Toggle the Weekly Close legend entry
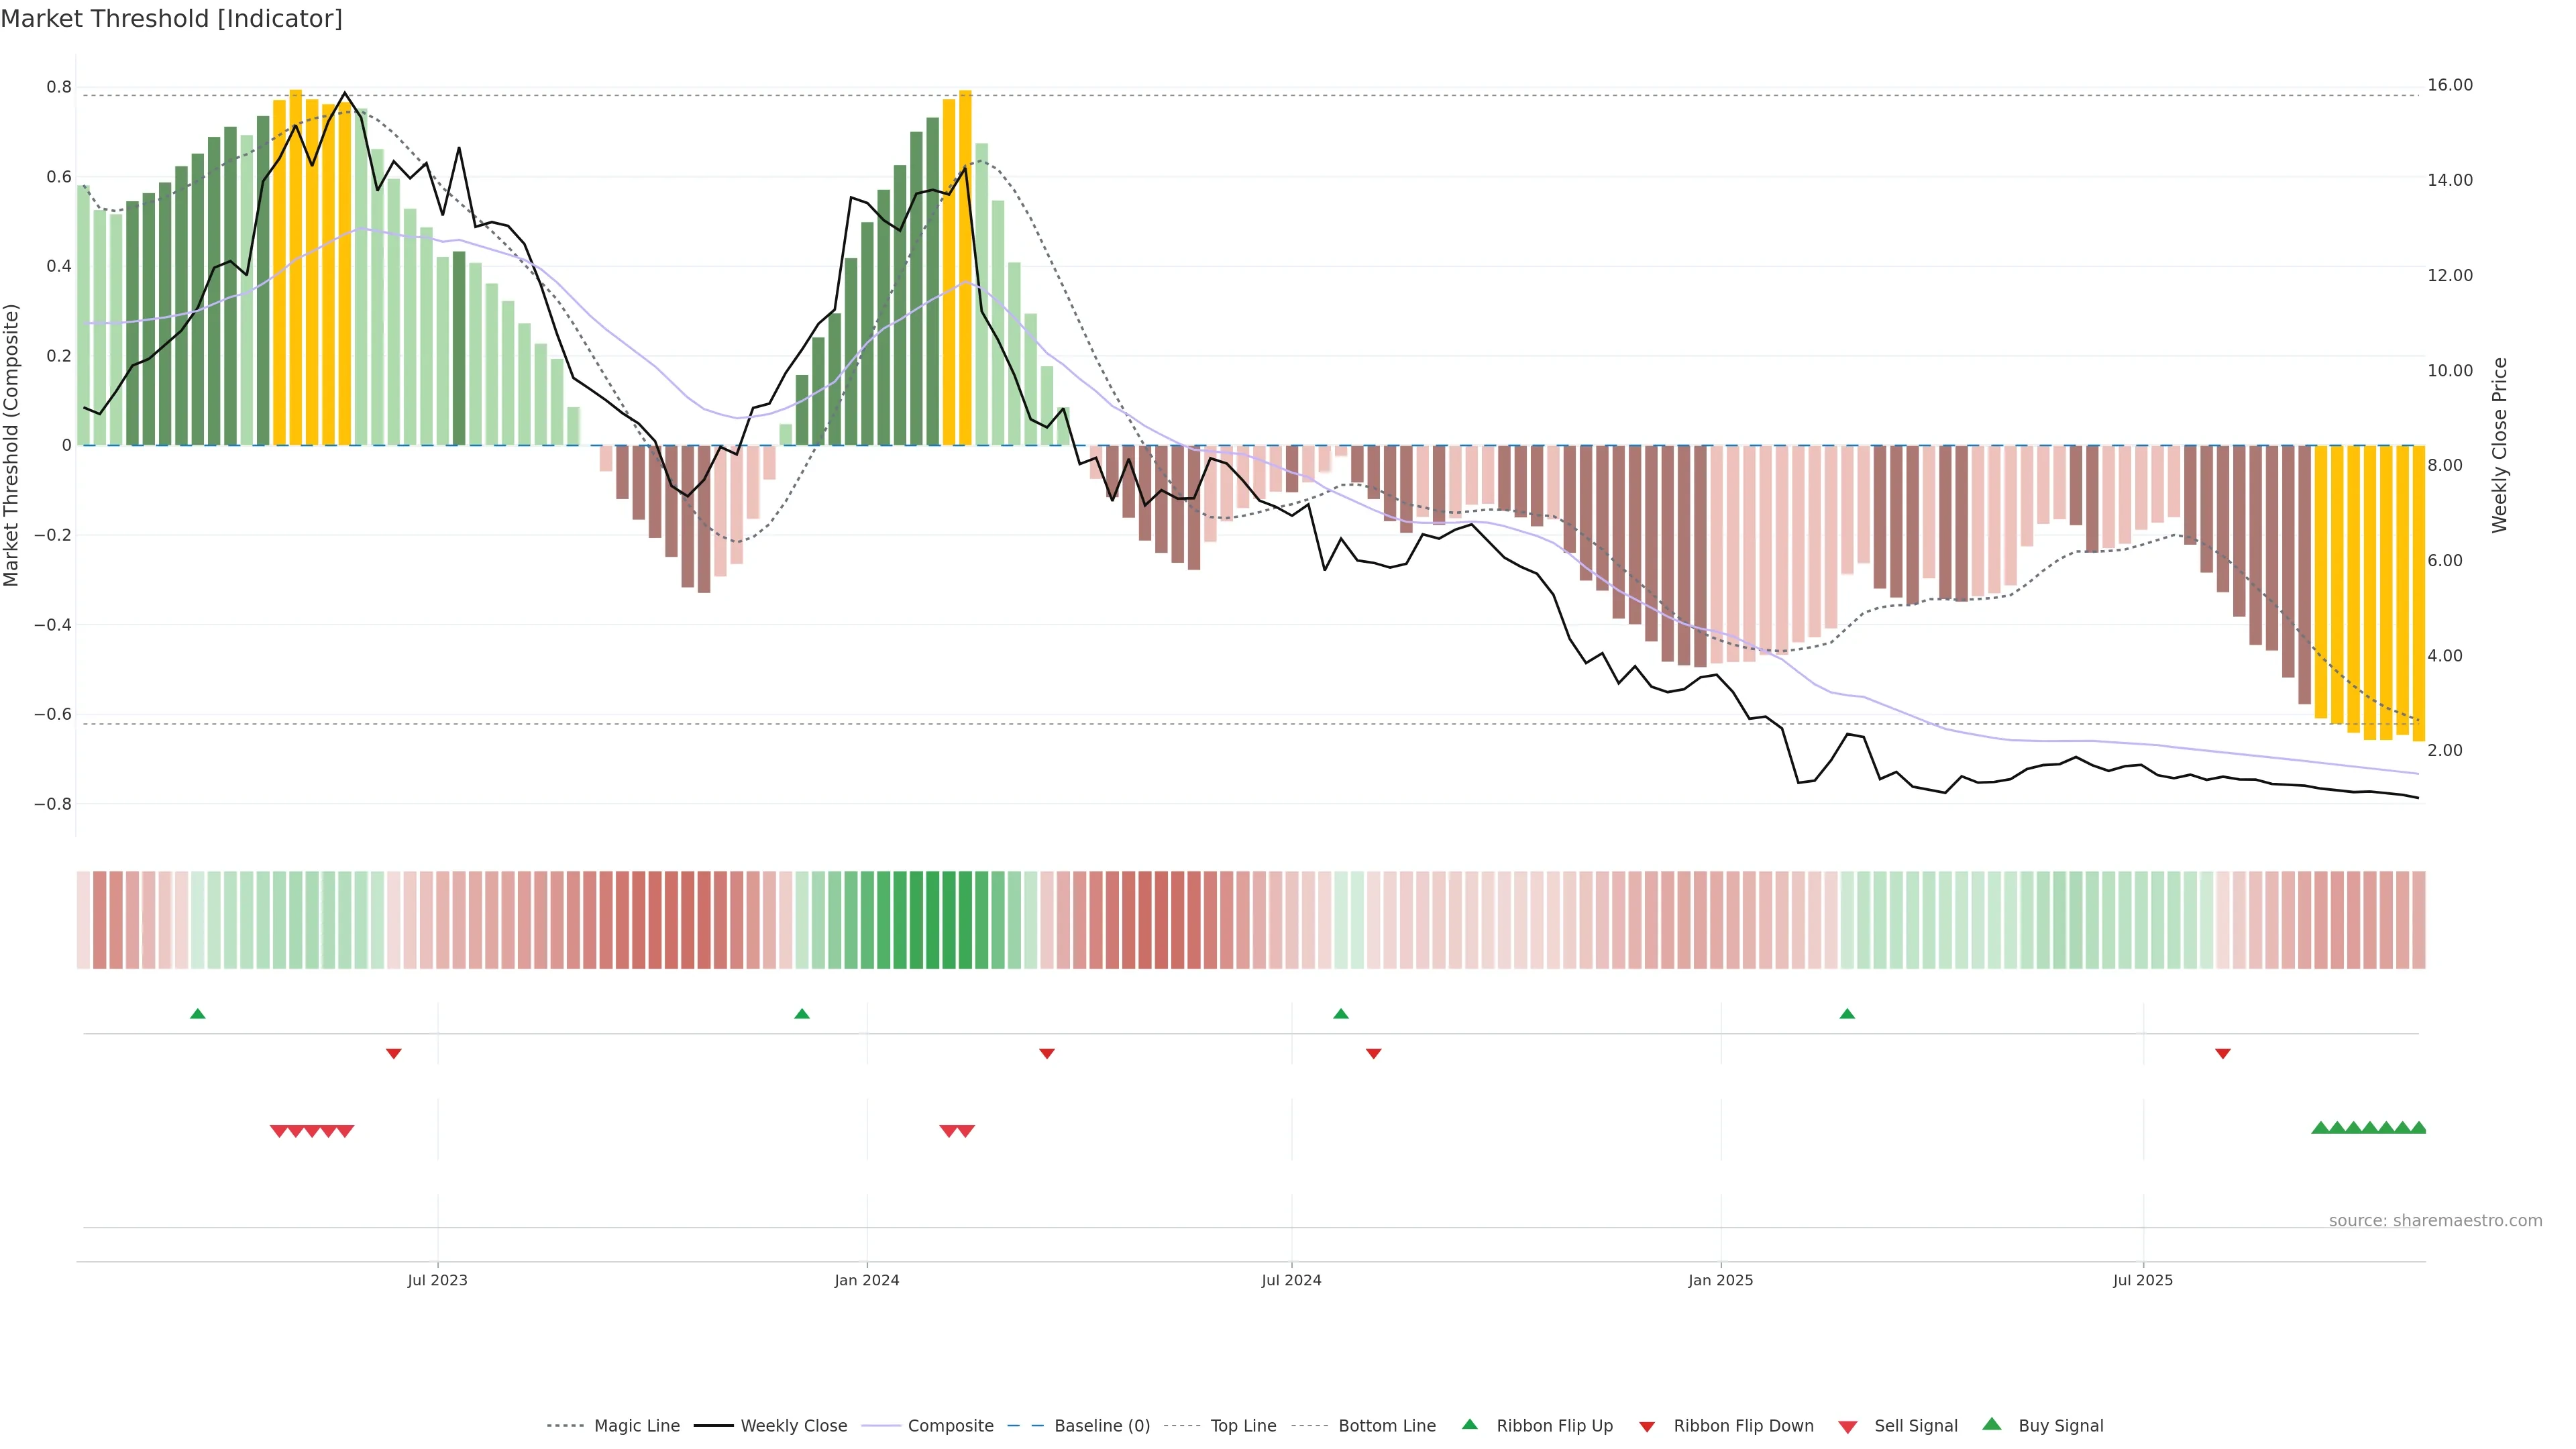Viewport: 2576px width, 1449px height. tap(793, 1426)
